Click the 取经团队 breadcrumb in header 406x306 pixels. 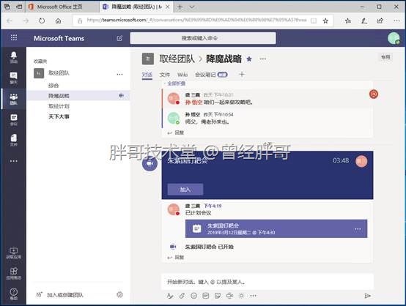[x=177, y=59]
